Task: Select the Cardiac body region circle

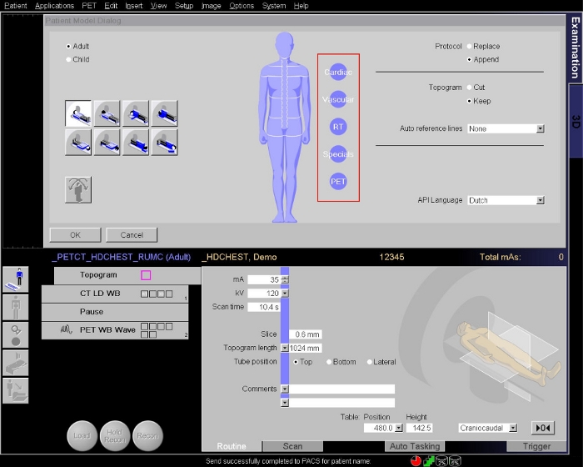Action: point(338,73)
